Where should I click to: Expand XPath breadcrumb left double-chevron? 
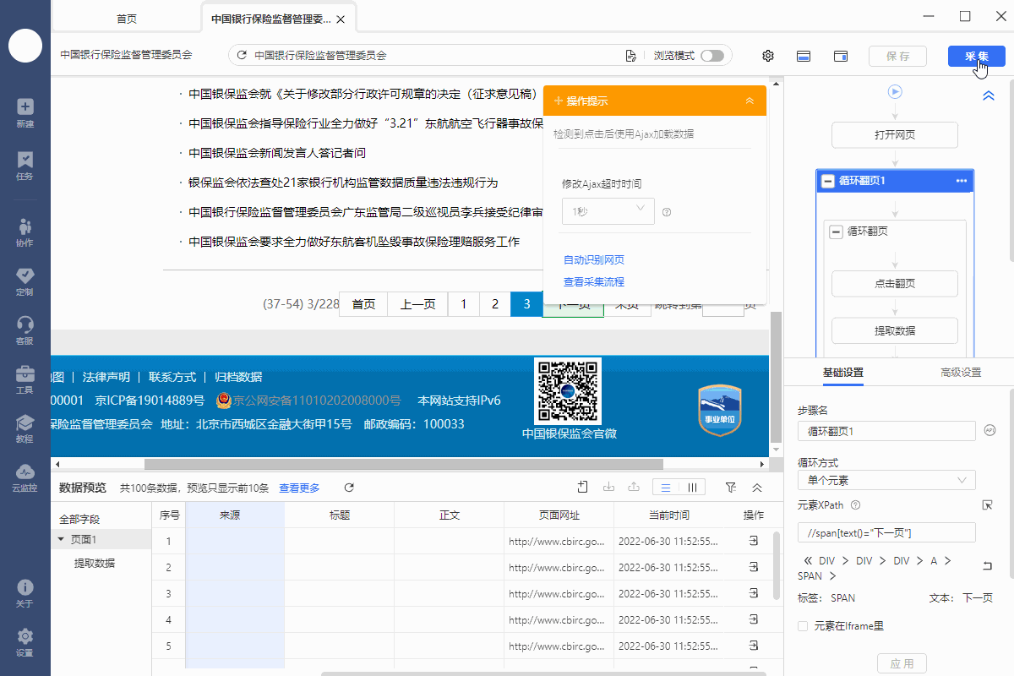(807, 560)
